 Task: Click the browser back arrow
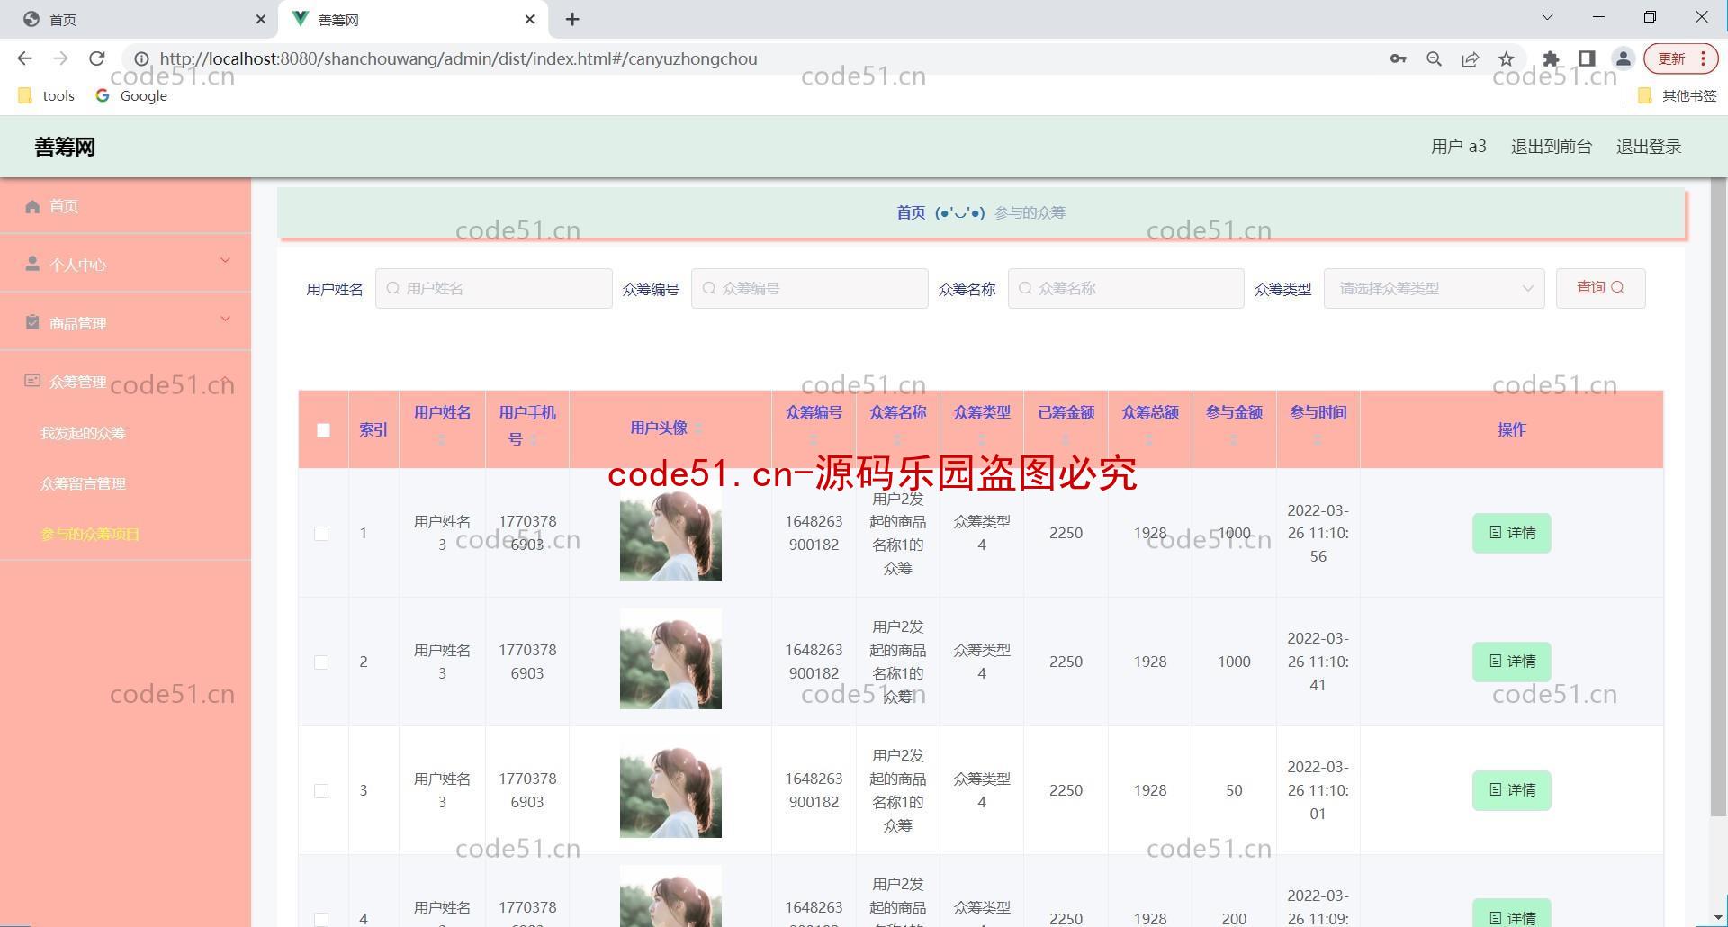[x=24, y=58]
